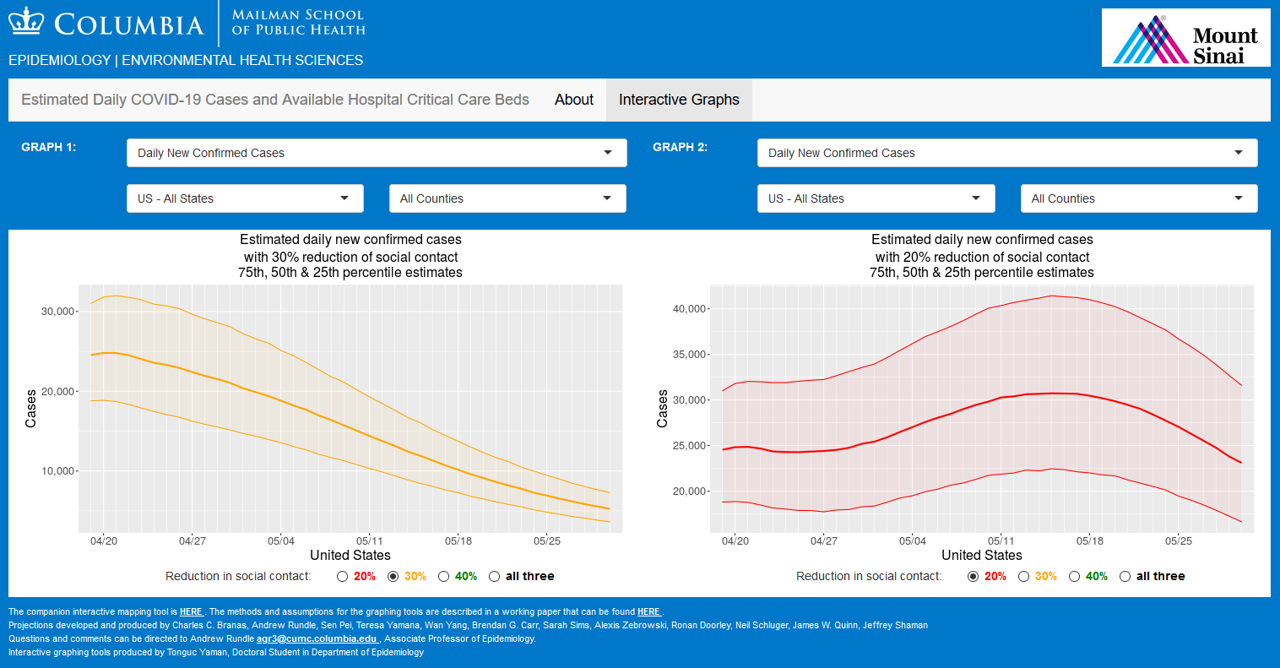
Task: Select 20% reduction radio under Graph 1
Action: 343,577
